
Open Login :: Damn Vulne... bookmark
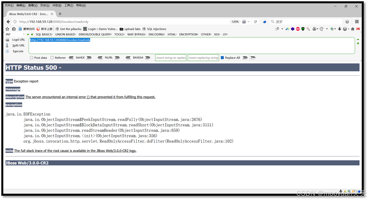100,29
